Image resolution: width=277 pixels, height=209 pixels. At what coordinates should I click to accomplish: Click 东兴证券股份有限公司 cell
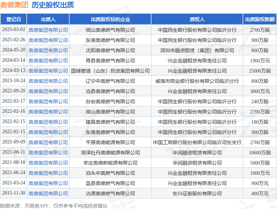point(197,193)
